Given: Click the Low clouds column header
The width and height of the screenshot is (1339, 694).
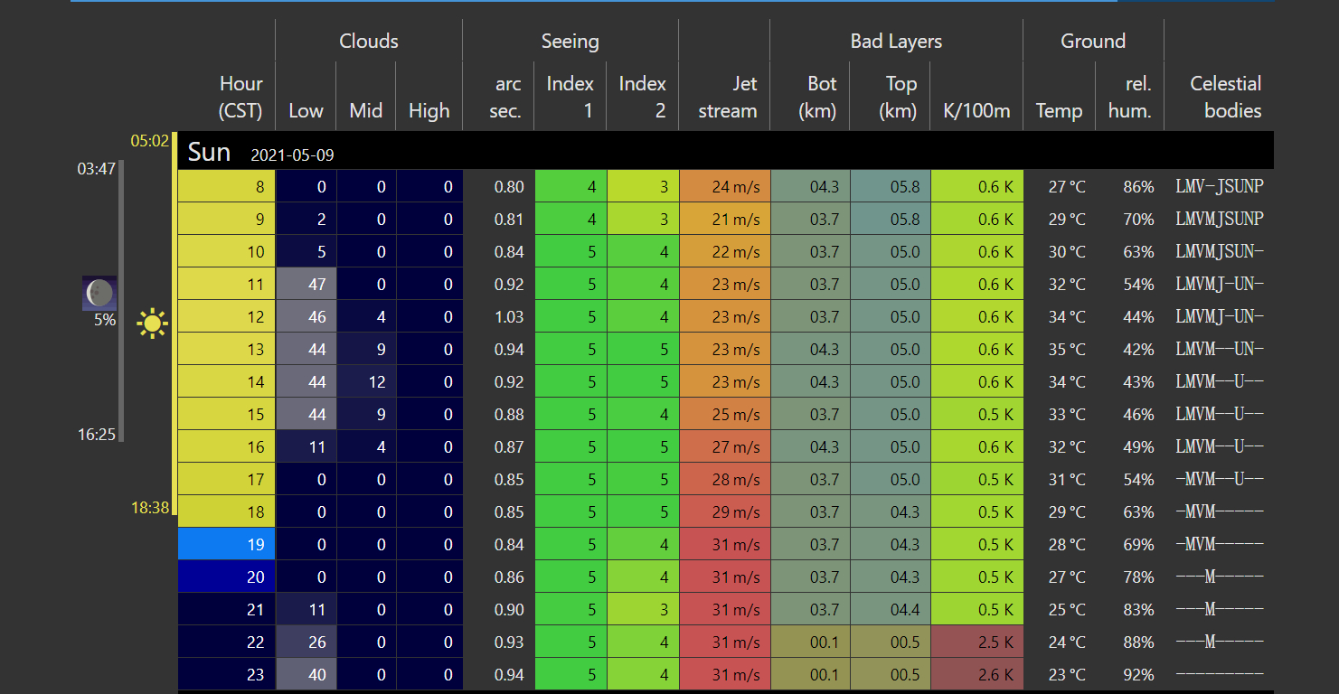Looking at the screenshot, I should coord(306,110).
